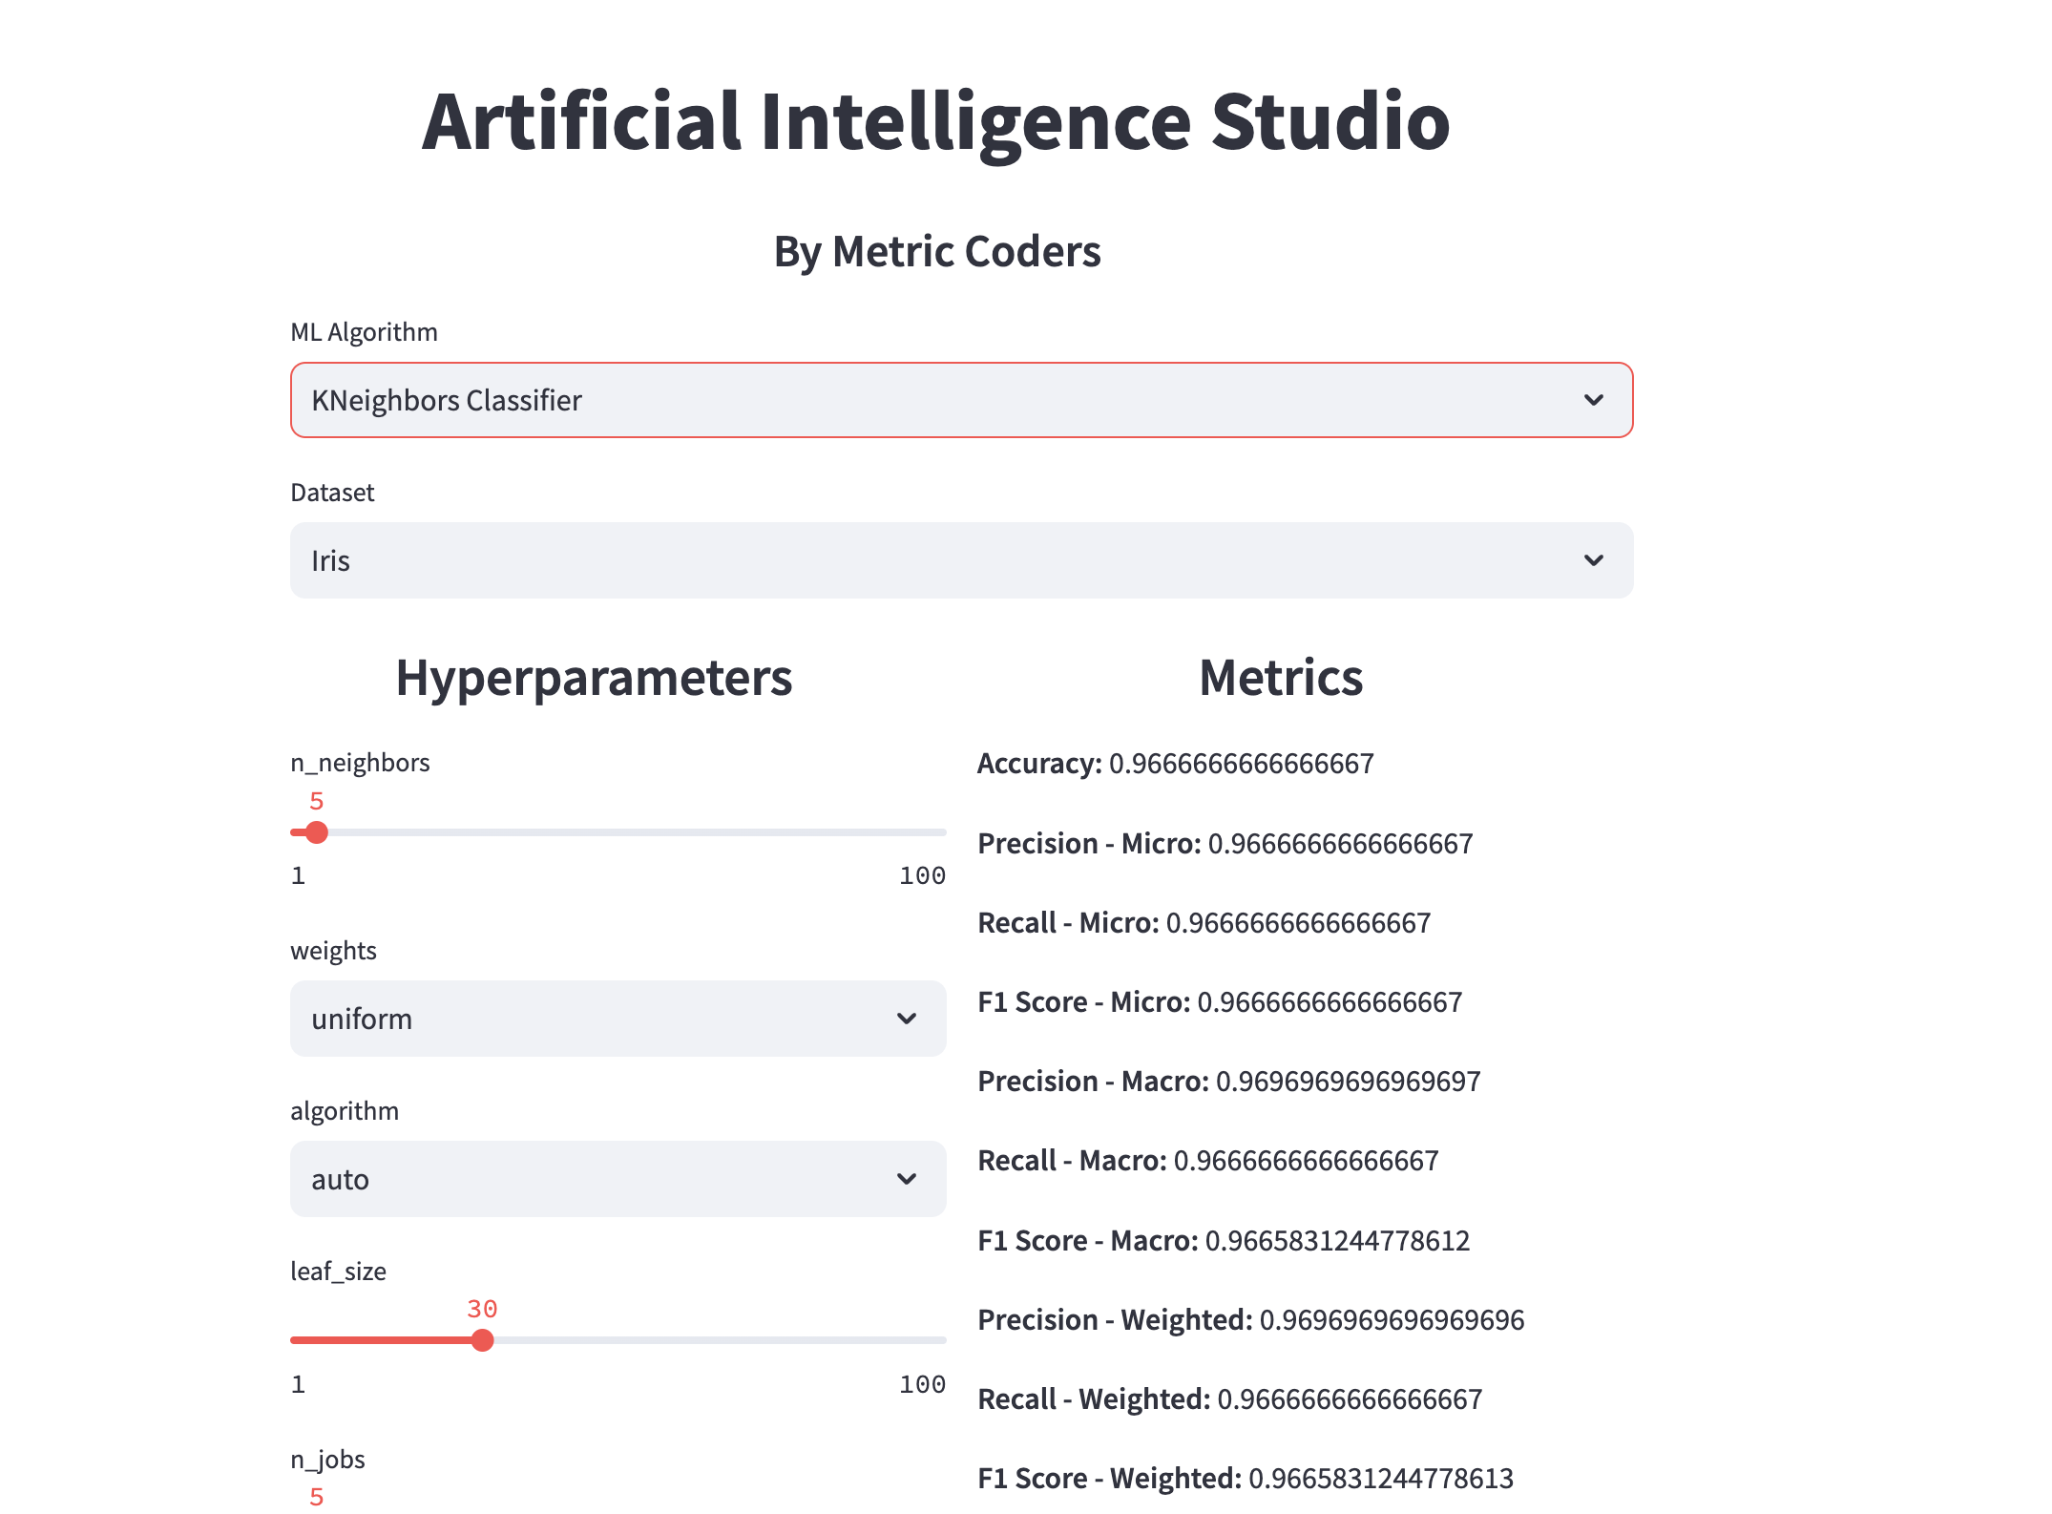
Task: Click the F1 Score - Macro value
Action: pos(1336,1241)
